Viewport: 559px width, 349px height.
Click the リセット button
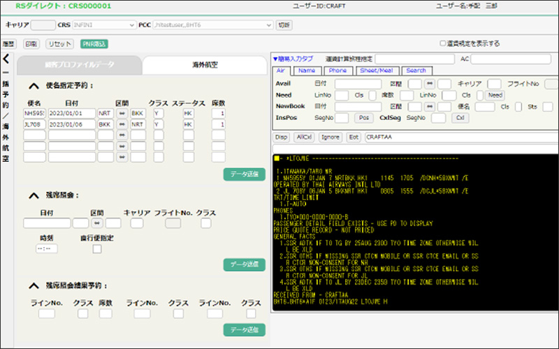pos(59,44)
